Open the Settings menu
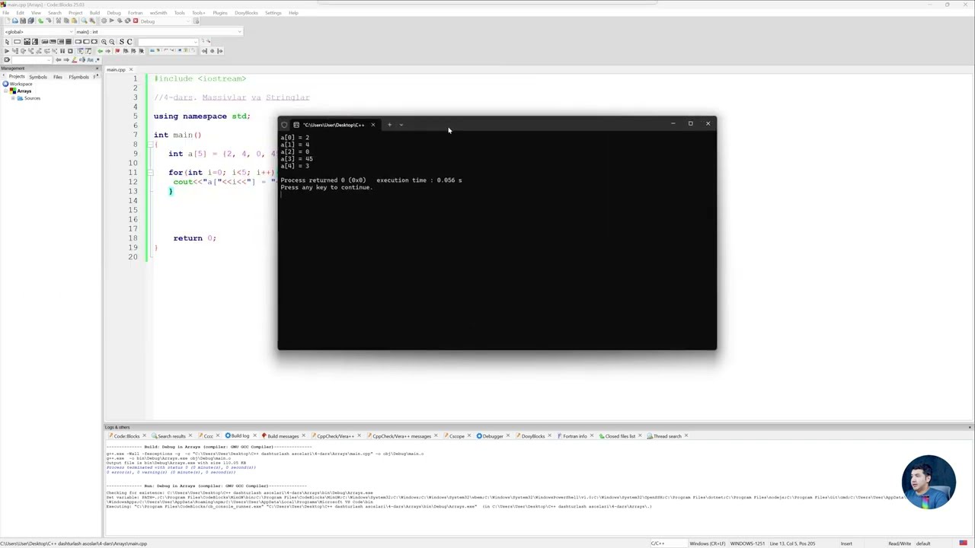 (273, 13)
